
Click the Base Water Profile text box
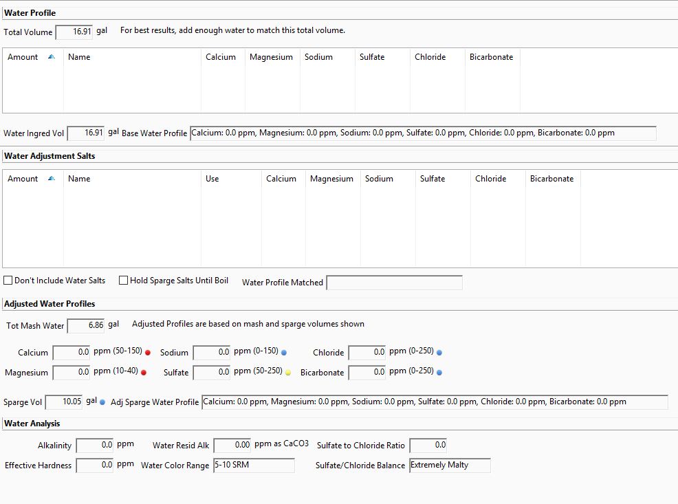423,133
